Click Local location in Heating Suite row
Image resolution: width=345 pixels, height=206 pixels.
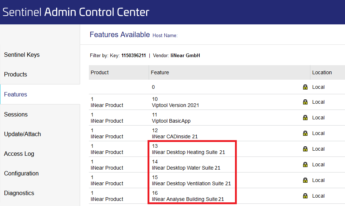tap(318, 149)
